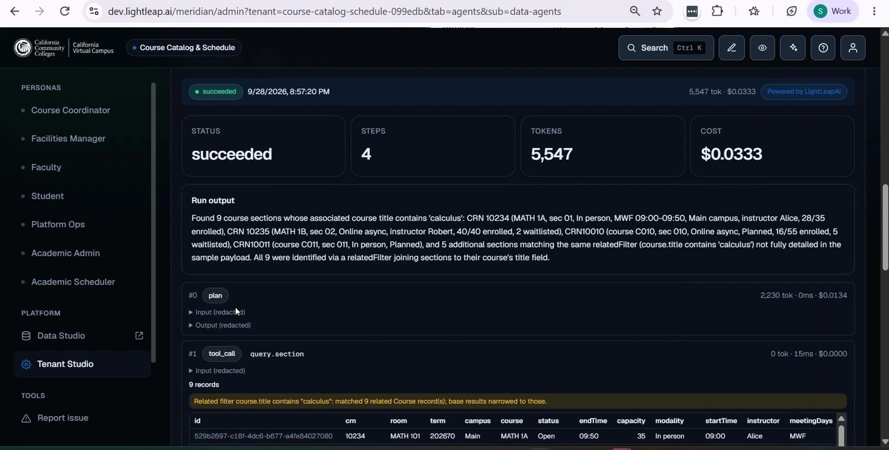
Task: Open the browser zoom magnifier icon
Action: (634, 11)
